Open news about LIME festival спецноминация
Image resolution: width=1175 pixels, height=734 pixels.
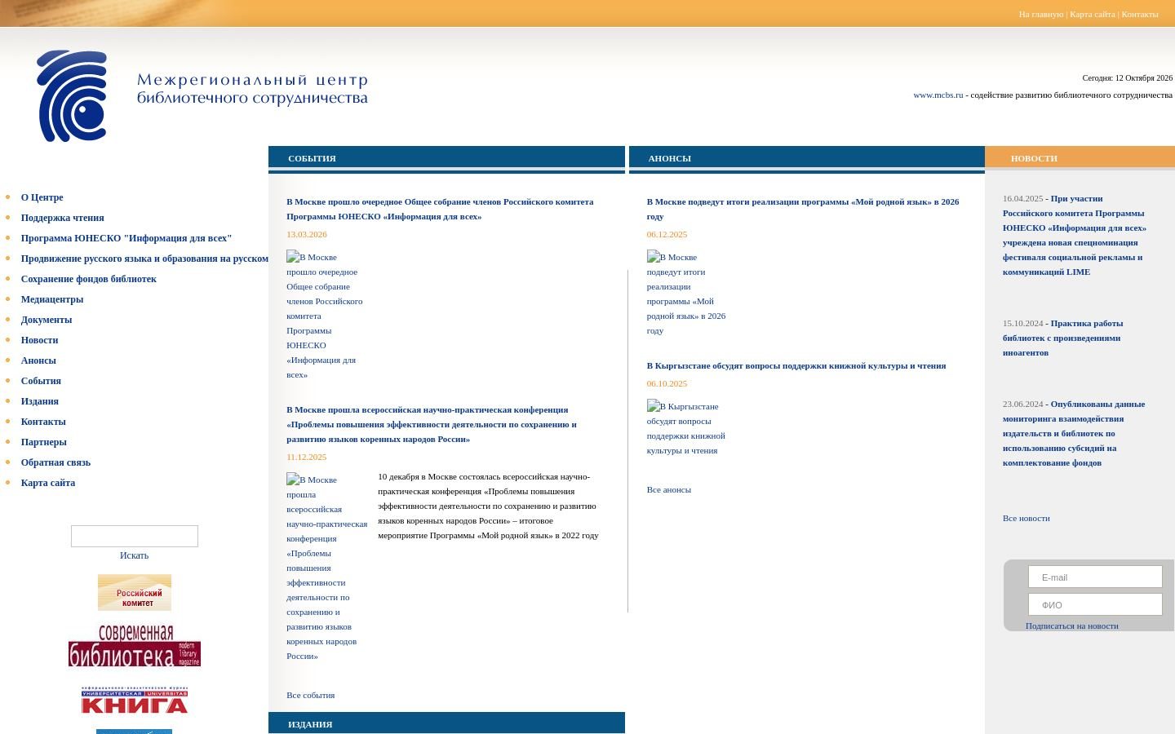pyautogui.click(x=1075, y=235)
